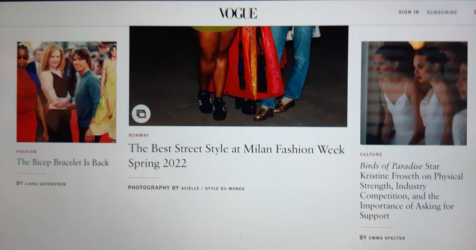
Task: Click the Acielle photographer credit
Action: 190,188
